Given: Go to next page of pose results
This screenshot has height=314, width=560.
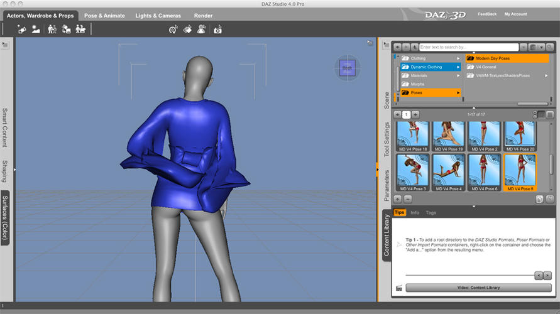Looking at the screenshot, I should [x=415, y=114].
